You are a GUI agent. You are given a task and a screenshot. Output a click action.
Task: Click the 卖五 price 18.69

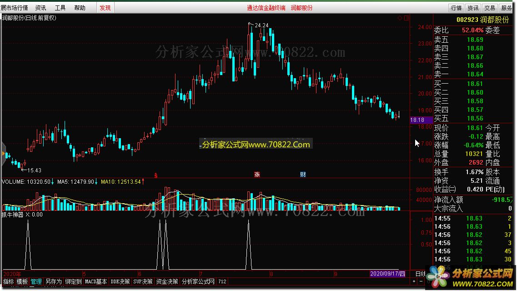click(475, 40)
